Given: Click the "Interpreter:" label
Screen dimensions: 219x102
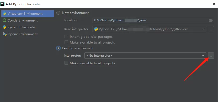Looking at the screenshot, I should (x=72, y=56).
